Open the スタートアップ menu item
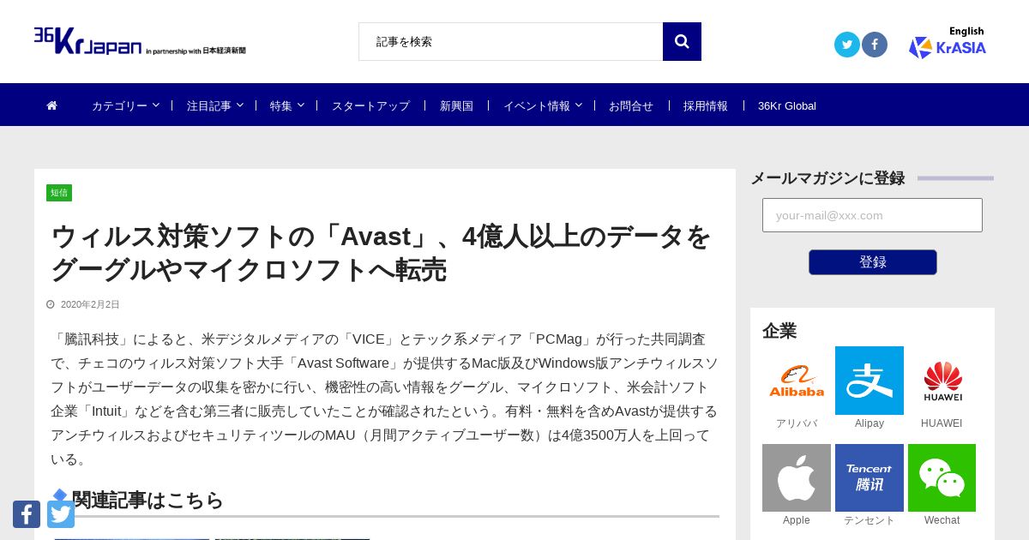Screen dimensions: 1029x540 370,105
